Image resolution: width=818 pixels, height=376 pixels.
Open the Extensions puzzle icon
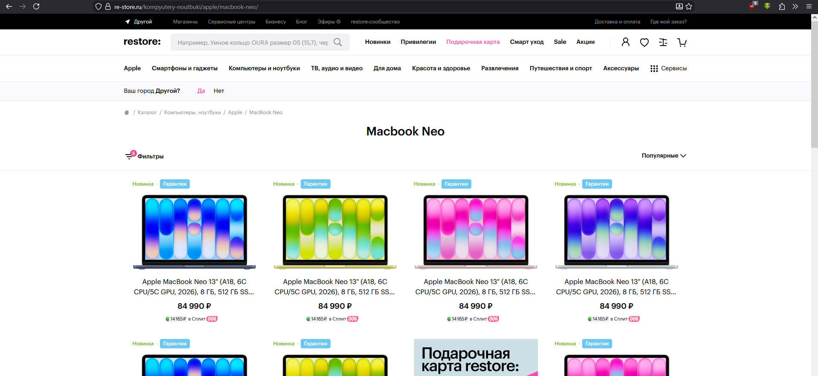tap(782, 6)
